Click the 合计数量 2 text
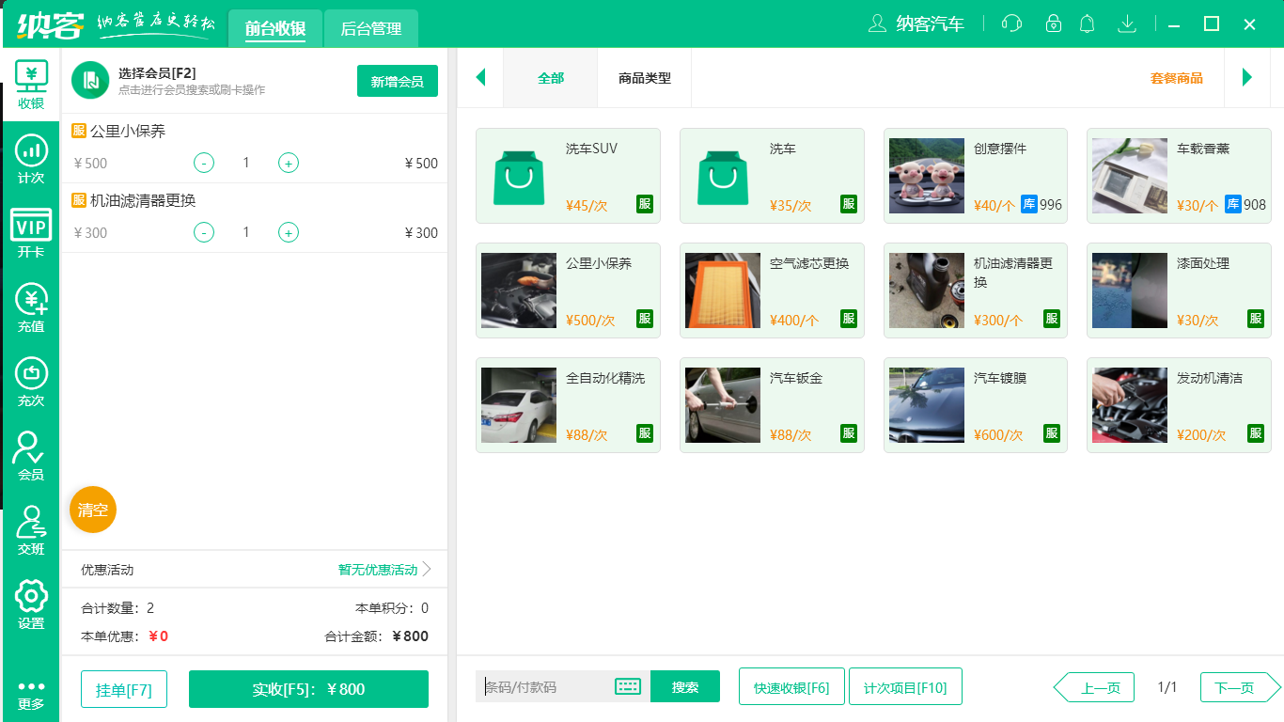This screenshot has height=722, width=1284. [x=117, y=608]
